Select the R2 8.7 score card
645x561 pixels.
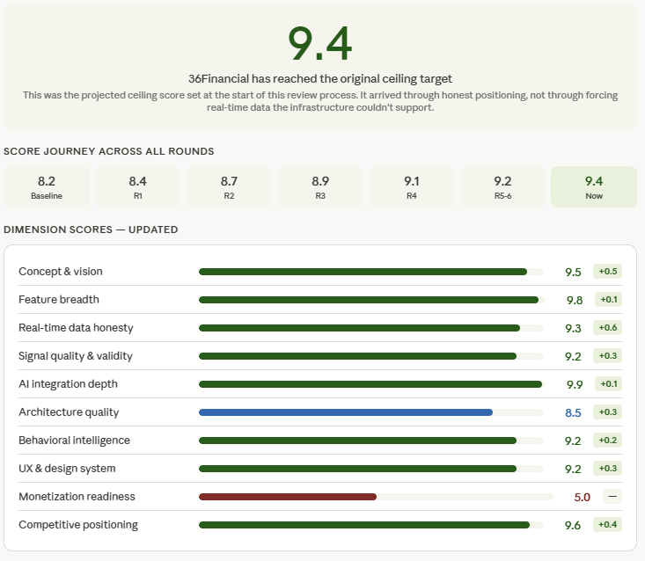[229, 186]
